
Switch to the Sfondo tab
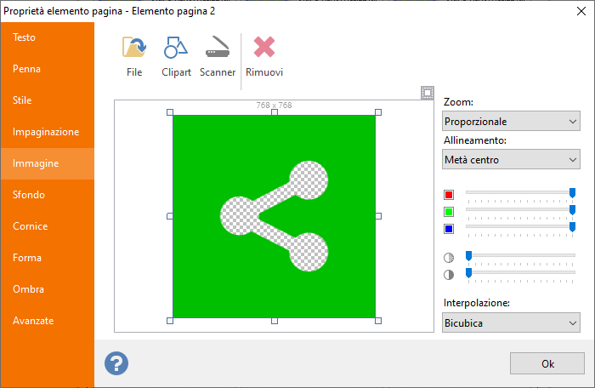[x=48, y=195]
